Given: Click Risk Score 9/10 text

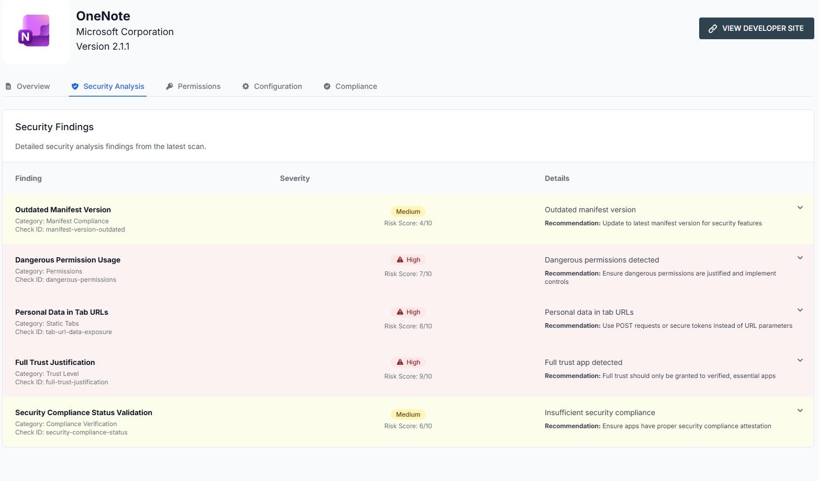Looking at the screenshot, I should pyautogui.click(x=408, y=376).
